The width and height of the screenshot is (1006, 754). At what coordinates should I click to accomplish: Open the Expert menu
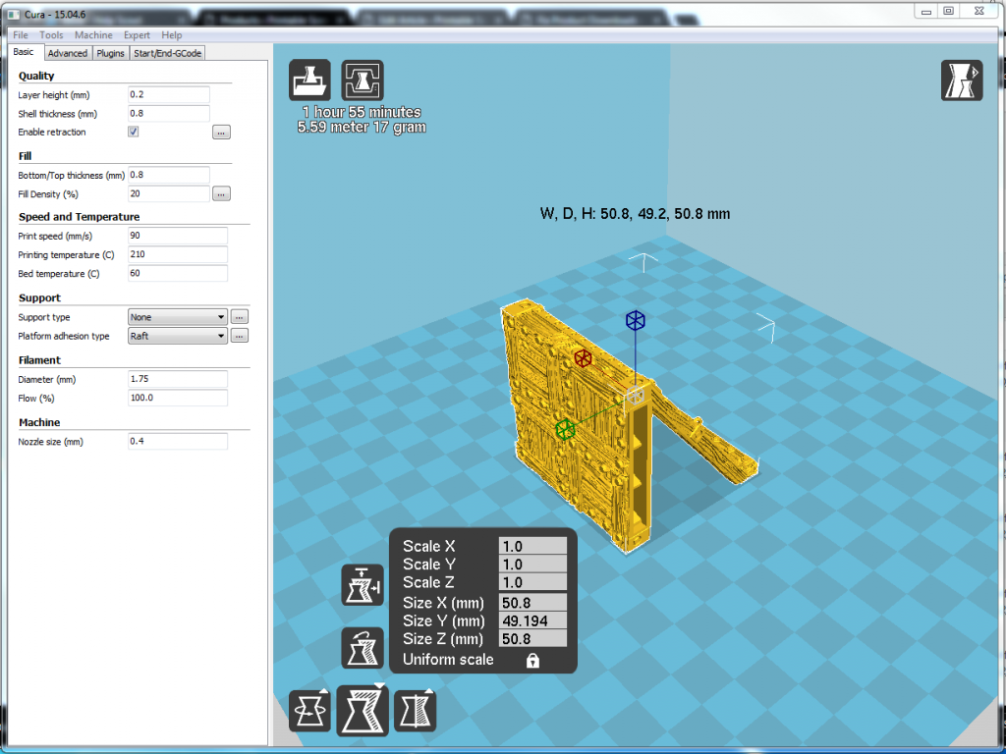click(x=137, y=35)
